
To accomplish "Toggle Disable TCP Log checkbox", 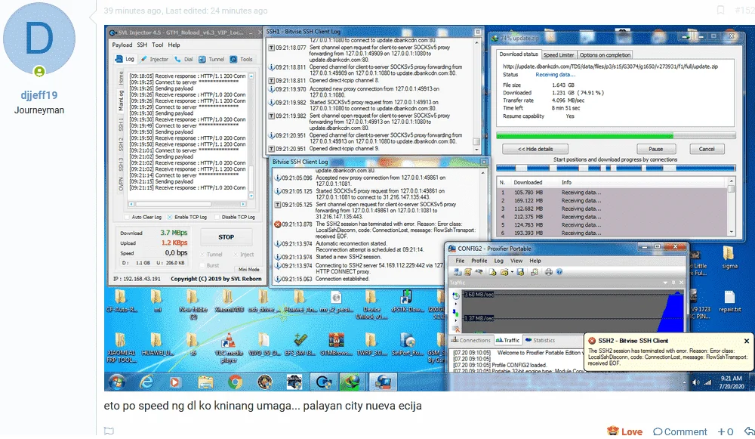I will [x=217, y=218].
